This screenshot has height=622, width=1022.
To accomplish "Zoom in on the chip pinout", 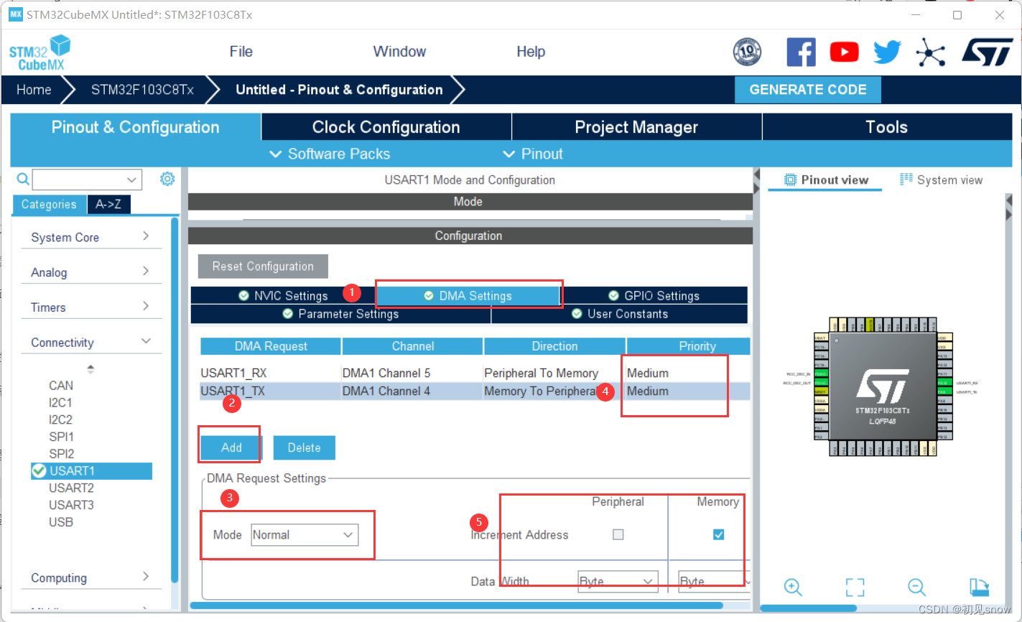I will tap(793, 587).
